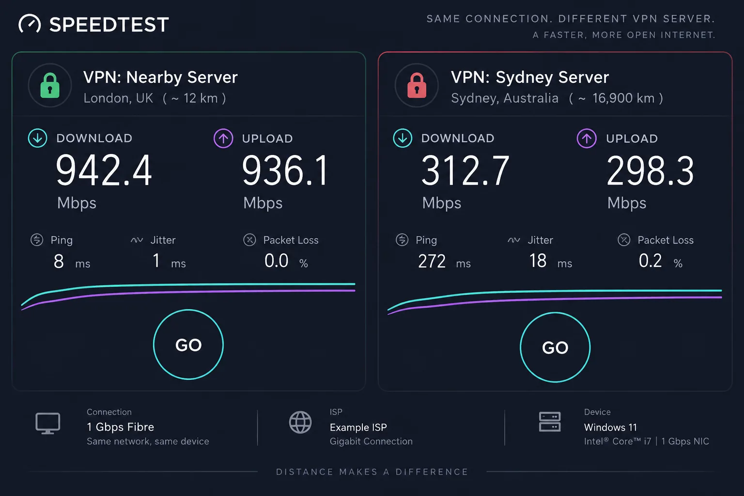Click the 272 ms ping value

click(x=444, y=262)
